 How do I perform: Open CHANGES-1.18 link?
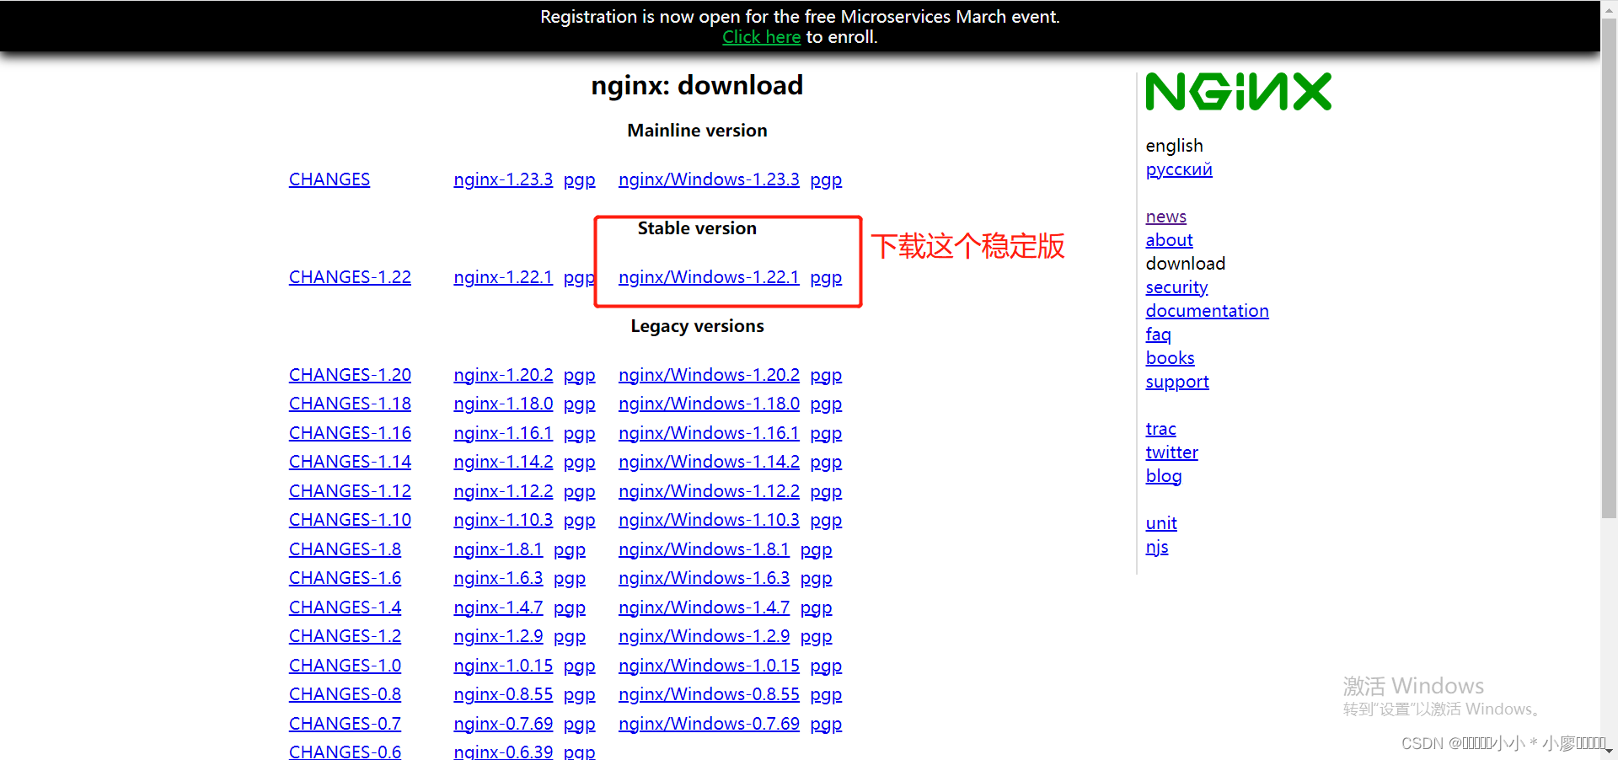[x=350, y=404]
